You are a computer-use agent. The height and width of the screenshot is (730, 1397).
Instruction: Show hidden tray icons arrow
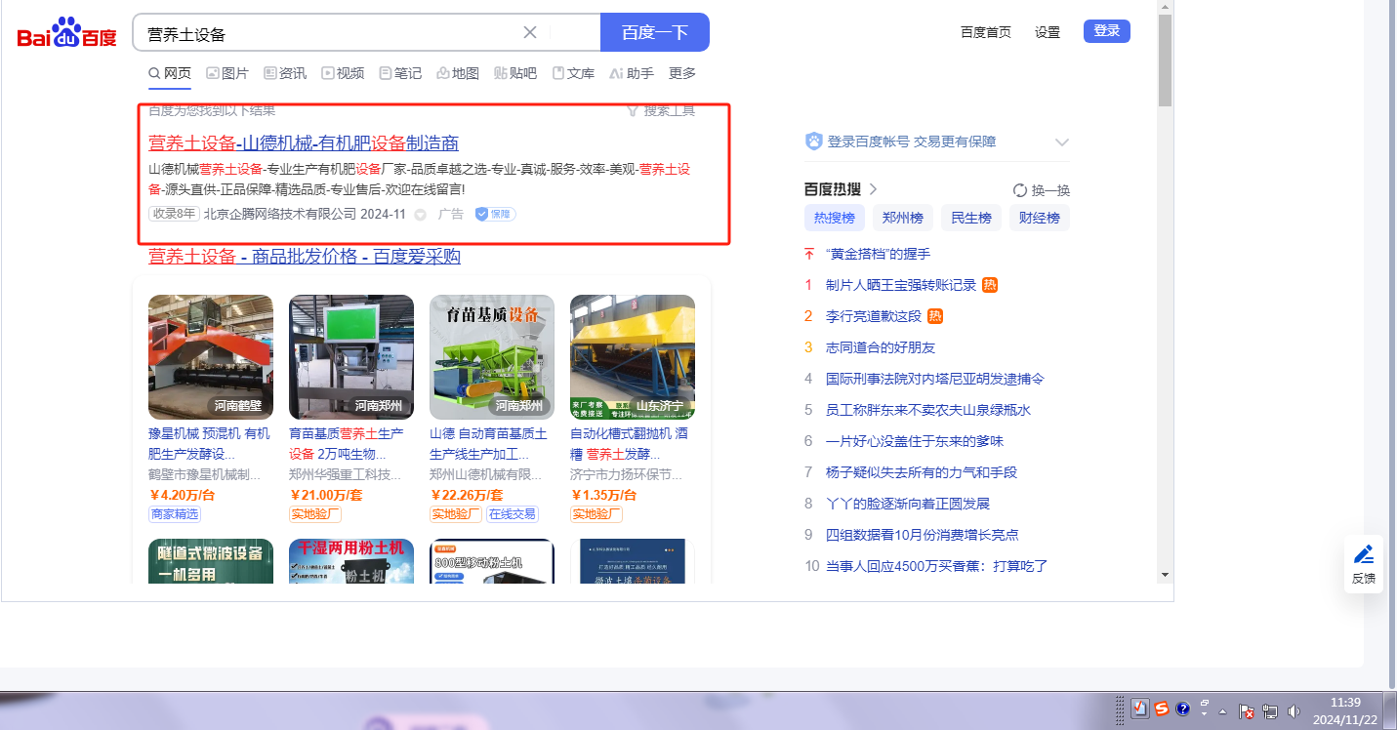(x=1222, y=710)
